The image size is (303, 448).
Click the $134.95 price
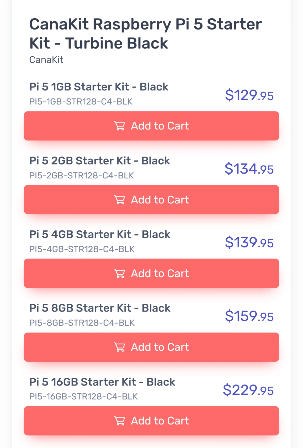pos(249,169)
